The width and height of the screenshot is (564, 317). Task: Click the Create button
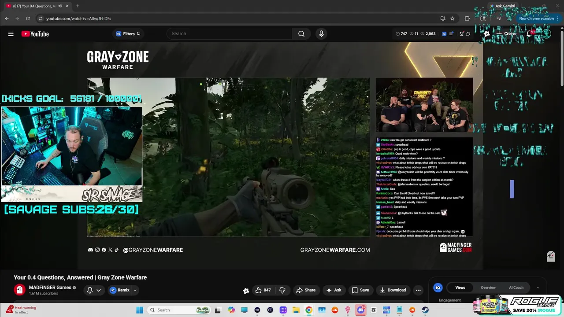point(506,34)
